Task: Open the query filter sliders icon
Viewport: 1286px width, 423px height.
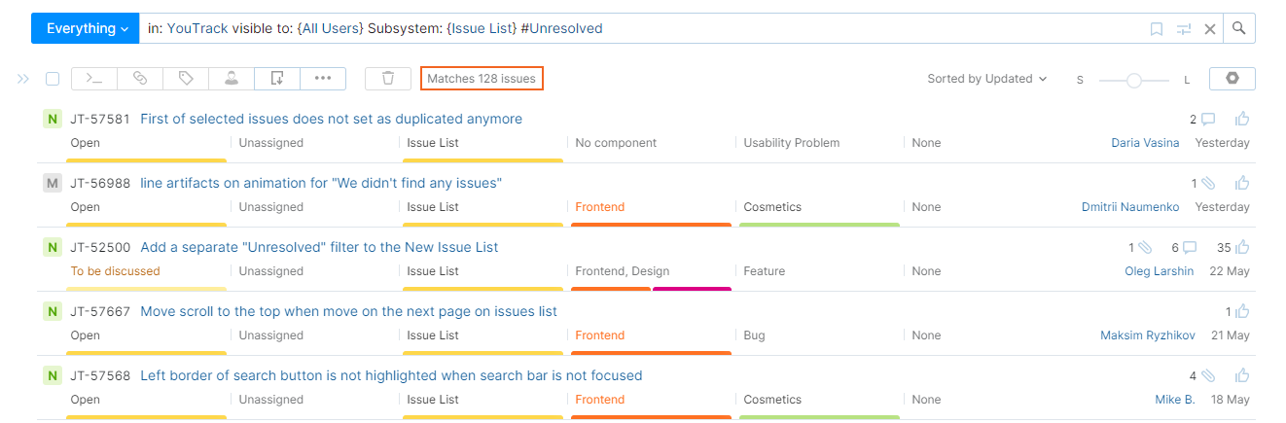Action: click(x=1184, y=29)
